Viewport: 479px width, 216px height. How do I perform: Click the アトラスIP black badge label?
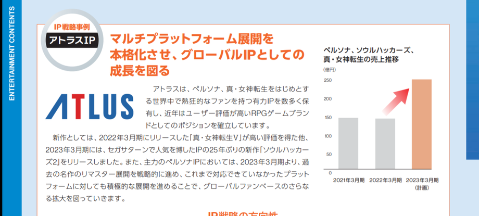(x=73, y=40)
